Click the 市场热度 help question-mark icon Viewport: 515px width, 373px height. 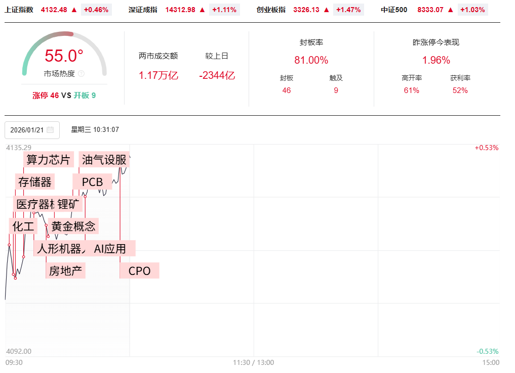pyautogui.click(x=82, y=74)
